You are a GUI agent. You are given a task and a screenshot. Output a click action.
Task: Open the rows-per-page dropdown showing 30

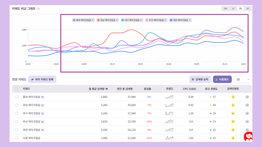click(243, 79)
